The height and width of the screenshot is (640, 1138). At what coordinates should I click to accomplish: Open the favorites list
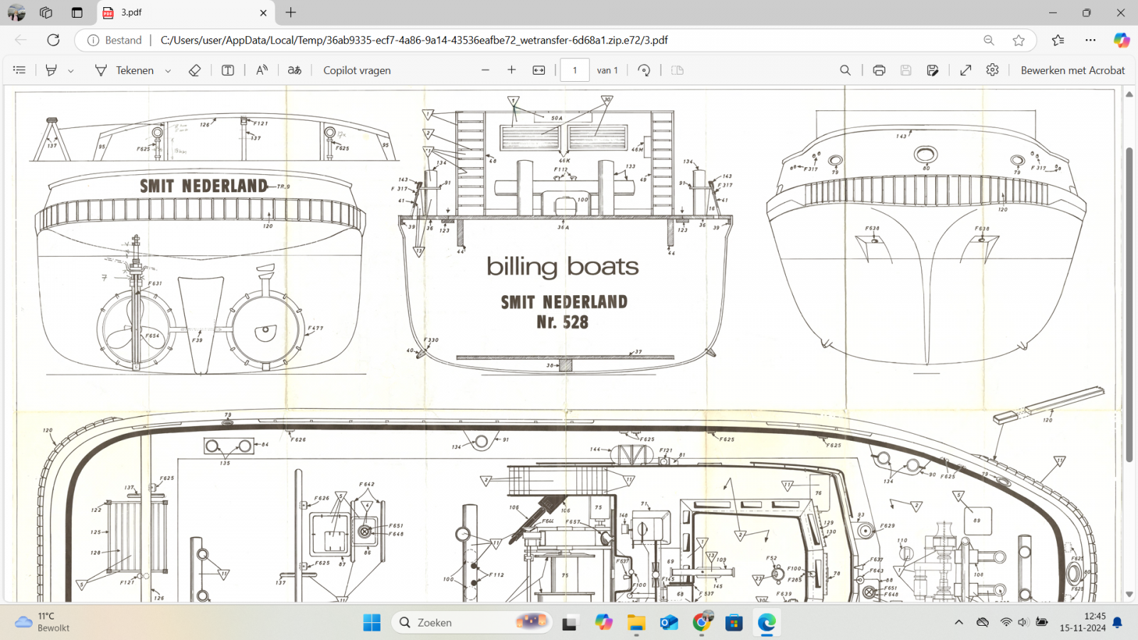coord(1058,40)
